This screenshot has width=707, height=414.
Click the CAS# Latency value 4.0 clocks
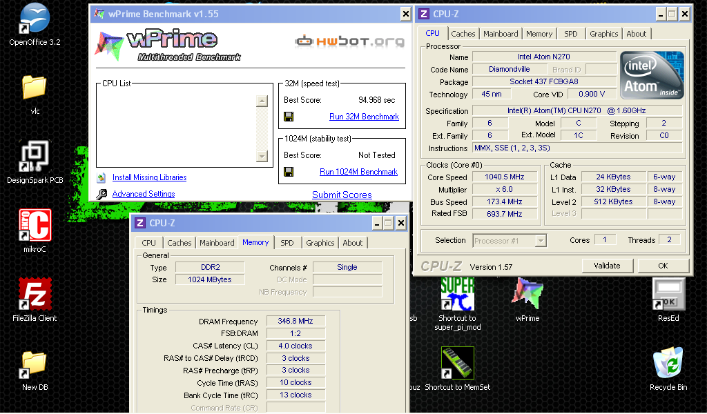click(296, 346)
